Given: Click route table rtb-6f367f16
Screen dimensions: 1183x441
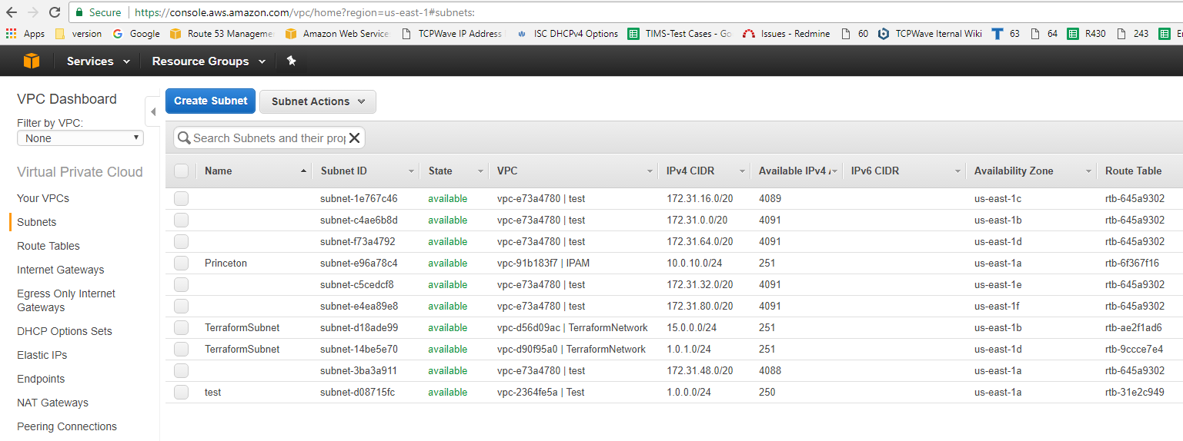Looking at the screenshot, I should (1132, 263).
